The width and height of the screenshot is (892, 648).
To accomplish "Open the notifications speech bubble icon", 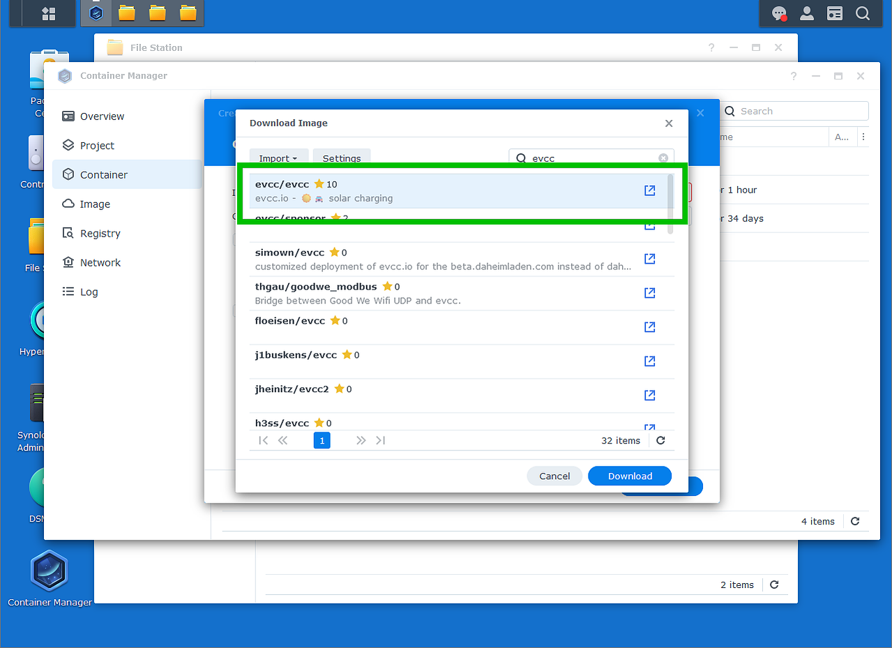I will pyautogui.click(x=779, y=13).
